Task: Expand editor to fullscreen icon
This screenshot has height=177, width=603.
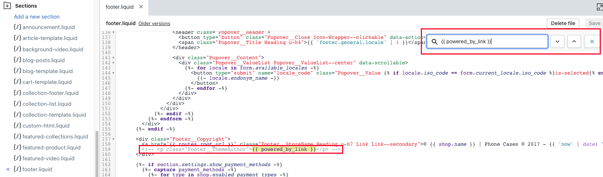Action: pos(599,7)
